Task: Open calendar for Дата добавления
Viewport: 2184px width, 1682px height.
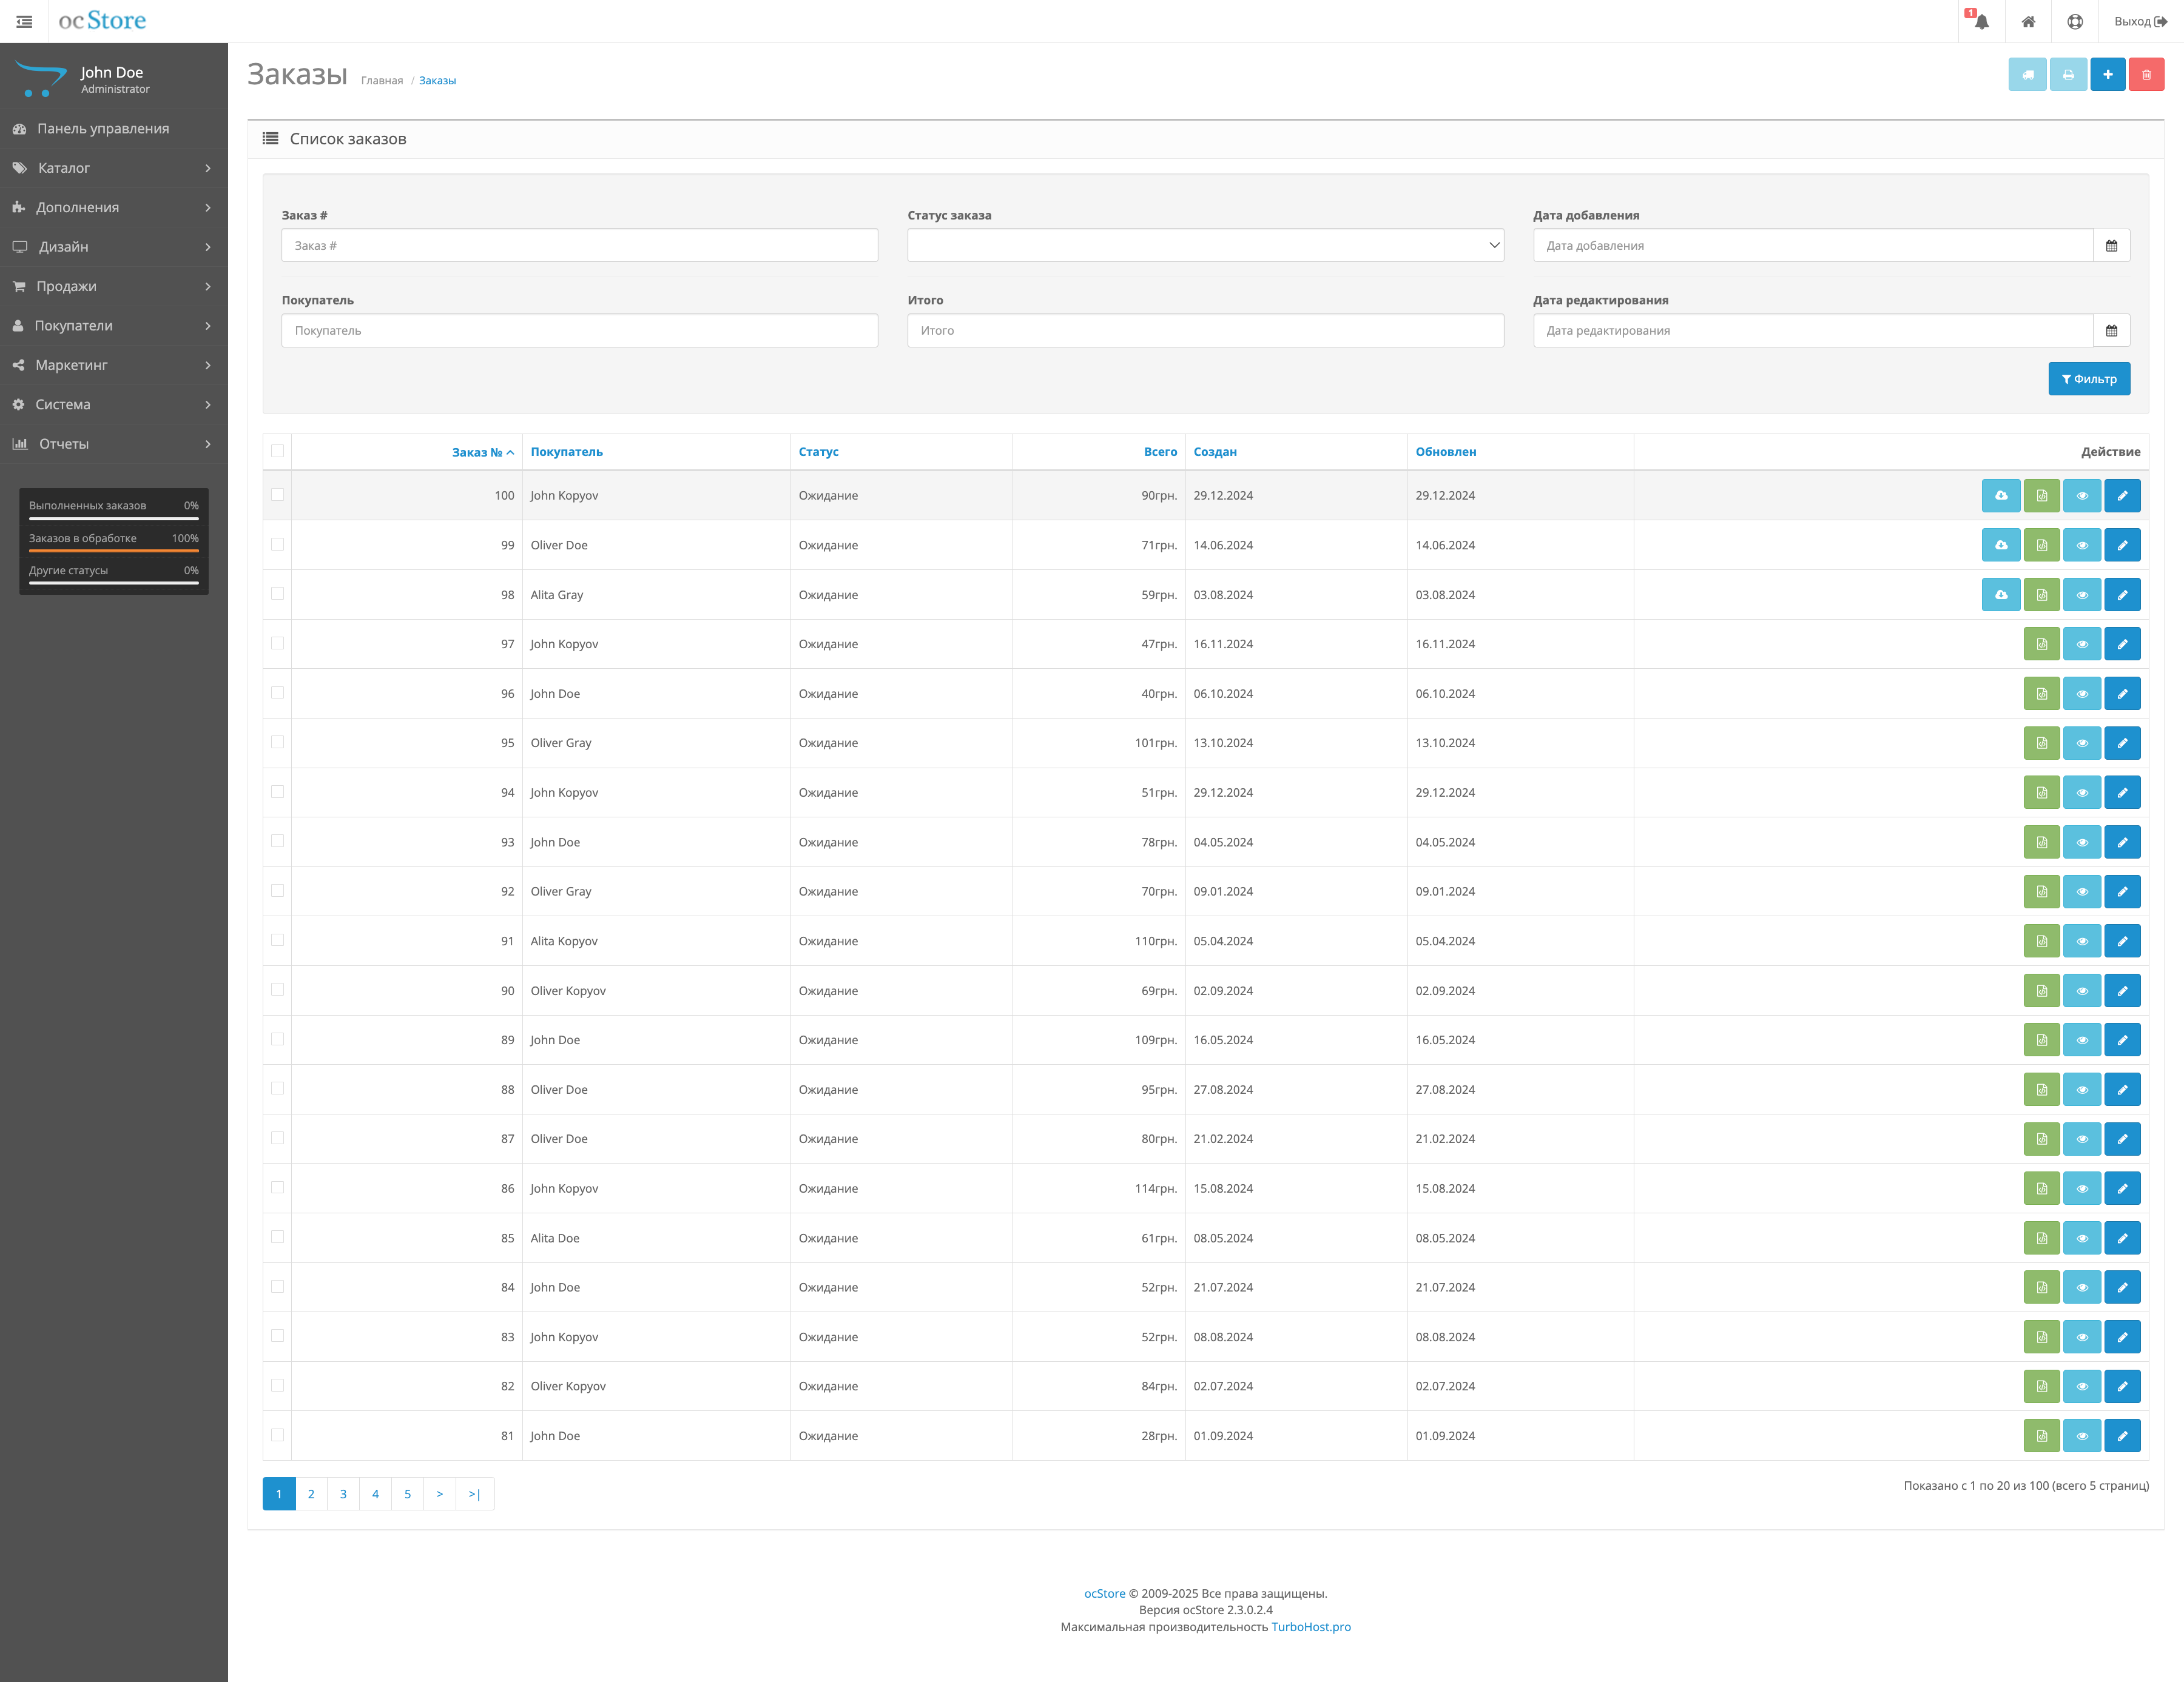Action: tap(2111, 246)
